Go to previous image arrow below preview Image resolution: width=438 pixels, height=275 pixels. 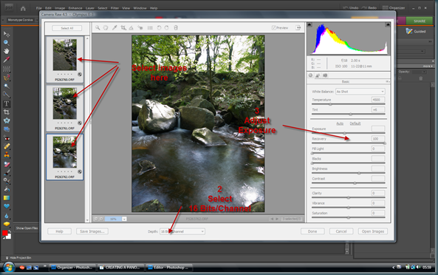272,219
